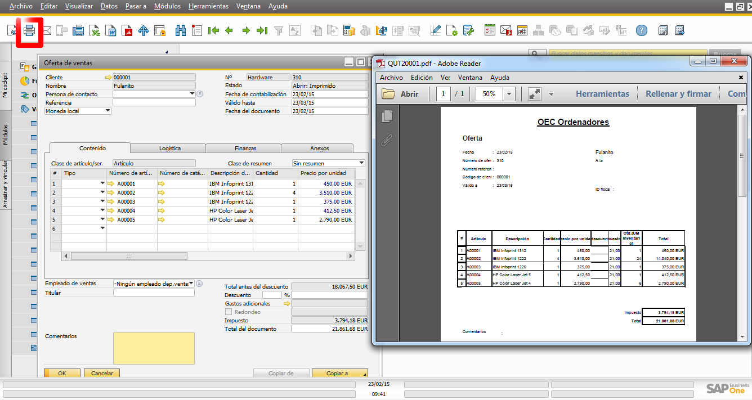Open Rellenar y firmar pane
Viewport: 752px width, 400px height.
point(678,94)
